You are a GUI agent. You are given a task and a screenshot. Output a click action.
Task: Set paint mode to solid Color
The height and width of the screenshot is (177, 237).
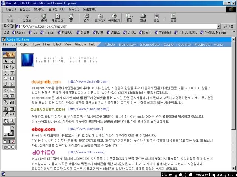[5, 142]
